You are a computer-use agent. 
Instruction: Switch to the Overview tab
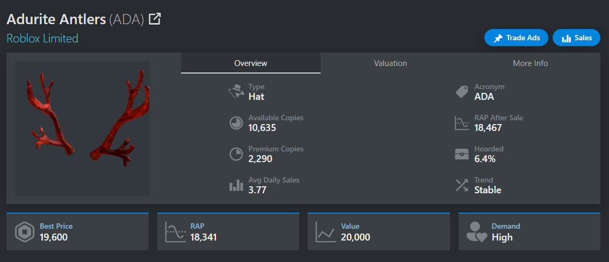pyautogui.click(x=250, y=63)
